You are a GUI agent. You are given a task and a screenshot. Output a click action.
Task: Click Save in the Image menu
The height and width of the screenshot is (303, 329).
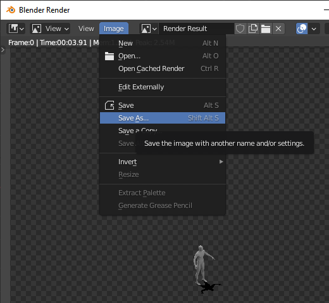163,105
